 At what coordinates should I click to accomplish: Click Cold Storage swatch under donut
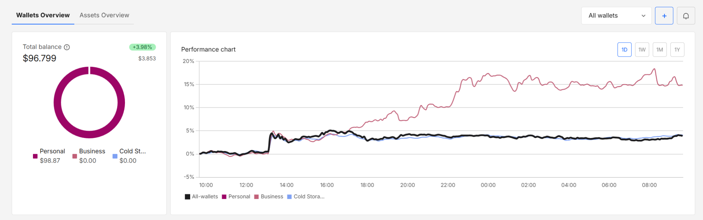pos(115,156)
